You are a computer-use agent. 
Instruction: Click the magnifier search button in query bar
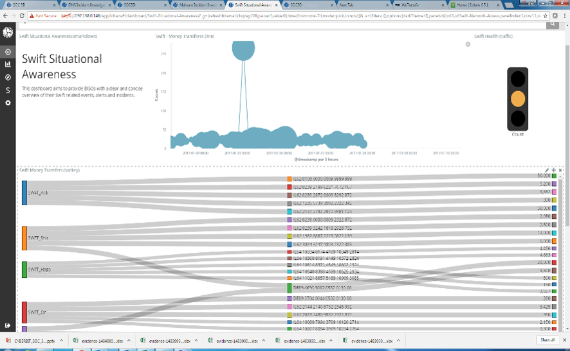point(552,24)
